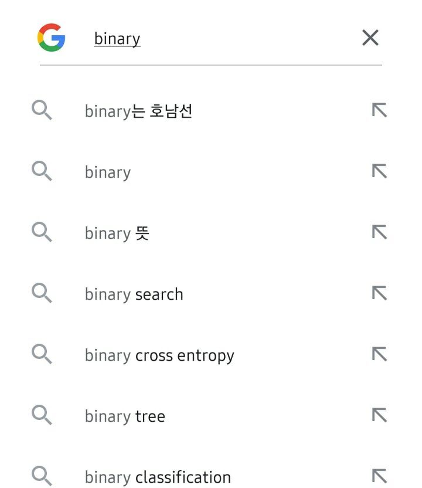This screenshot has height=488, width=422.
Task: Click the magnifier icon beside "binary cross entropy"
Action: [42, 354]
